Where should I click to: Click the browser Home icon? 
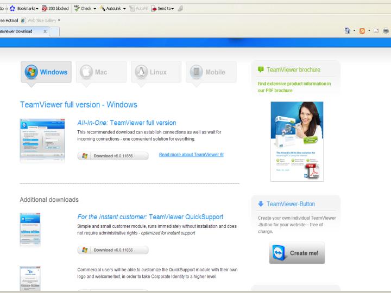tap(349, 31)
